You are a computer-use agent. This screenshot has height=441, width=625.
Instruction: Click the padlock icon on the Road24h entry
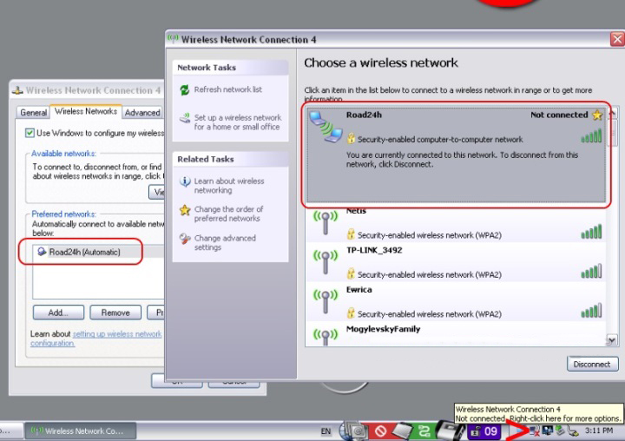(351, 138)
